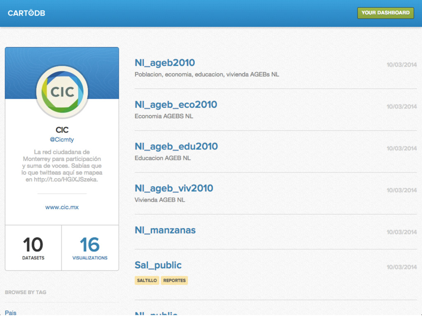Image resolution: width=422 pixels, height=316 pixels.
Task: Visit www.cic.mx website link
Action: [x=62, y=207]
